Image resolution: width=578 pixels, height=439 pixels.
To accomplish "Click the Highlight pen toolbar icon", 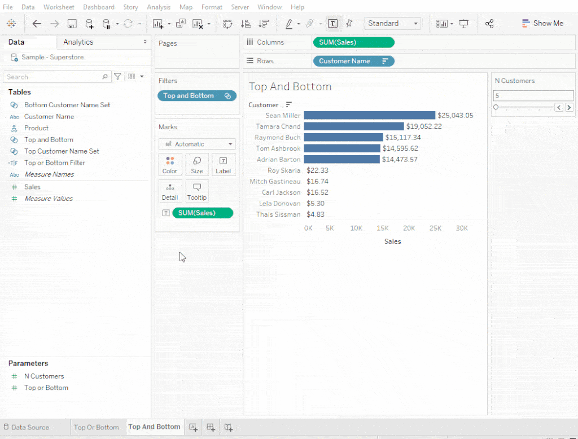I will pyautogui.click(x=290, y=23).
